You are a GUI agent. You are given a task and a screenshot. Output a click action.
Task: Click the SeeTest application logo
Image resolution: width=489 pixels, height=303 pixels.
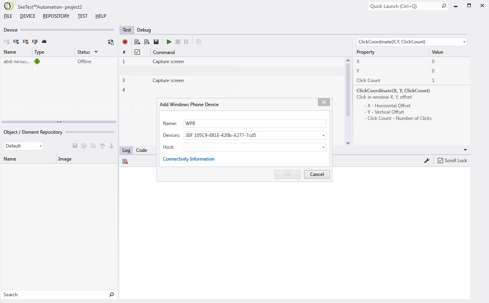9,6
